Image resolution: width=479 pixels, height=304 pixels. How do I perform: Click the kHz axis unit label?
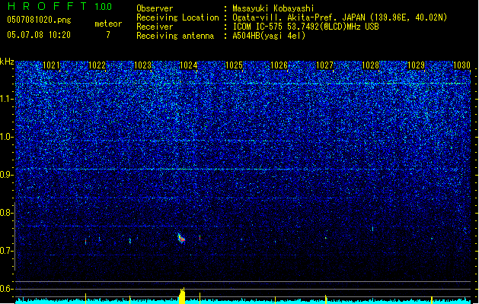pyautogui.click(x=7, y=62)
